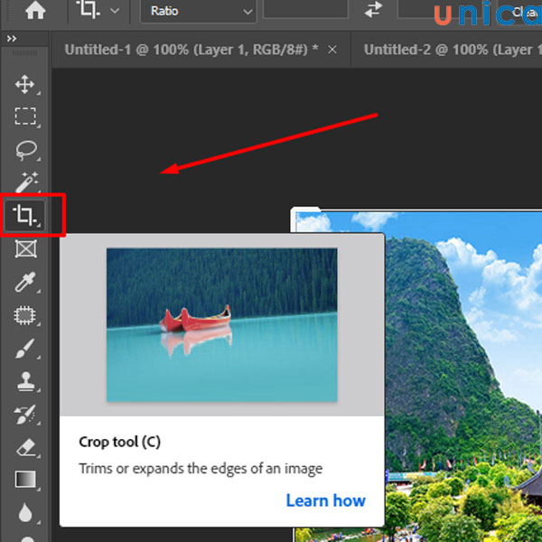Open the Crop tool preset picker
Viewport: 542px width, 542px height.
pyautogui.click(x=98, y=10)
